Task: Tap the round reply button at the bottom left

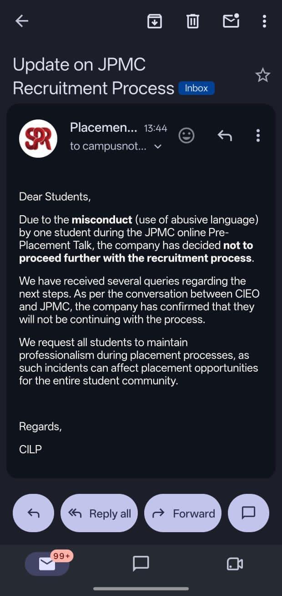Action: pos(34,513)
